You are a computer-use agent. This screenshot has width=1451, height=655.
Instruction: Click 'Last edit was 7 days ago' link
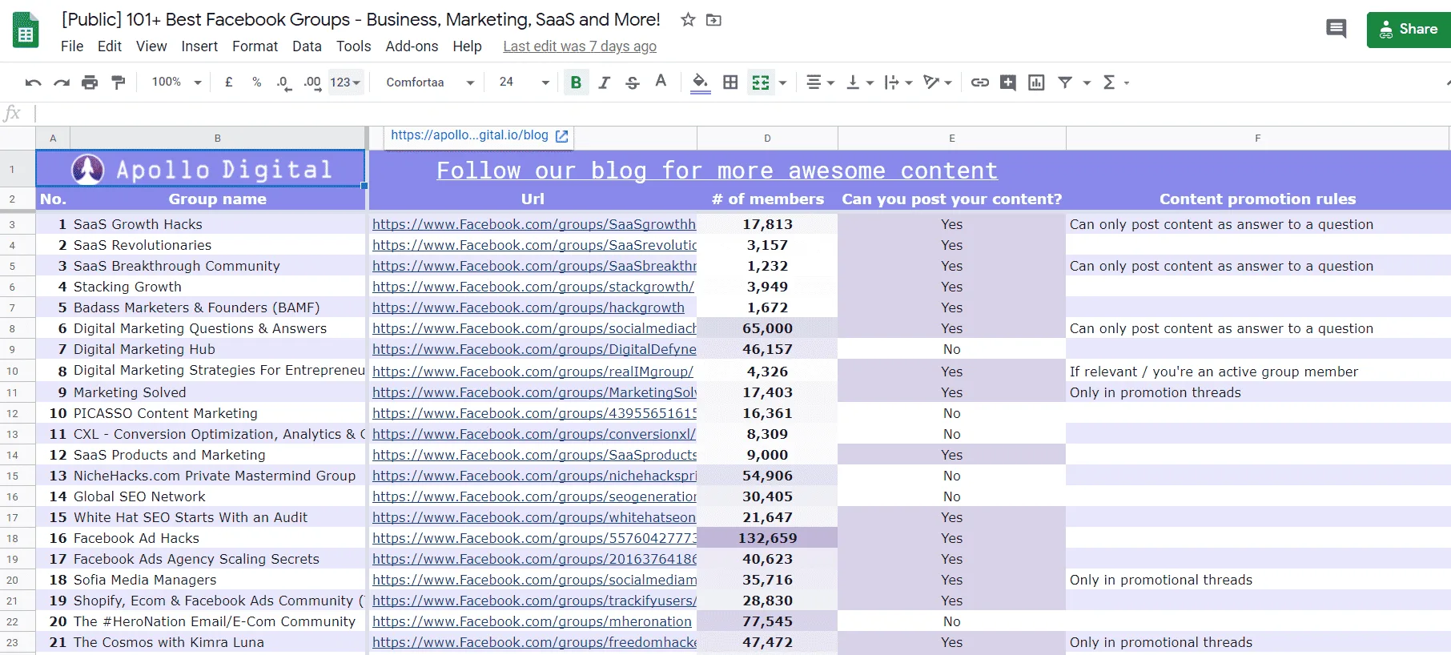(x=580, y=46)
